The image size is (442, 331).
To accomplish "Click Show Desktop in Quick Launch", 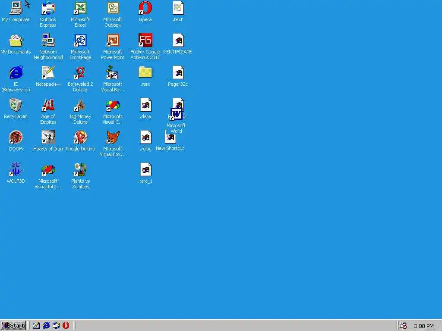I will pos(36,326).
